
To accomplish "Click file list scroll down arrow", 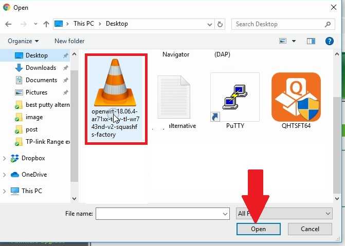I will pyautogui.click(x=337, y=199).
